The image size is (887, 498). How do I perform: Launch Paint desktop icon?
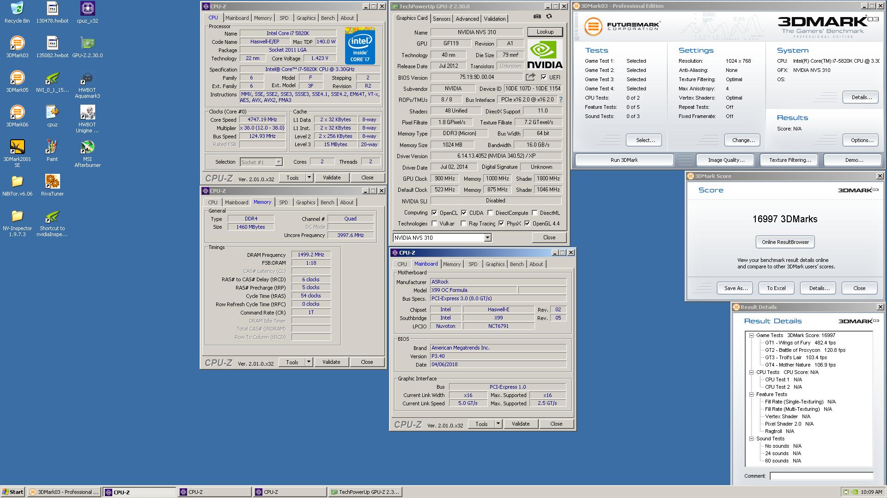tap(52, 151)
